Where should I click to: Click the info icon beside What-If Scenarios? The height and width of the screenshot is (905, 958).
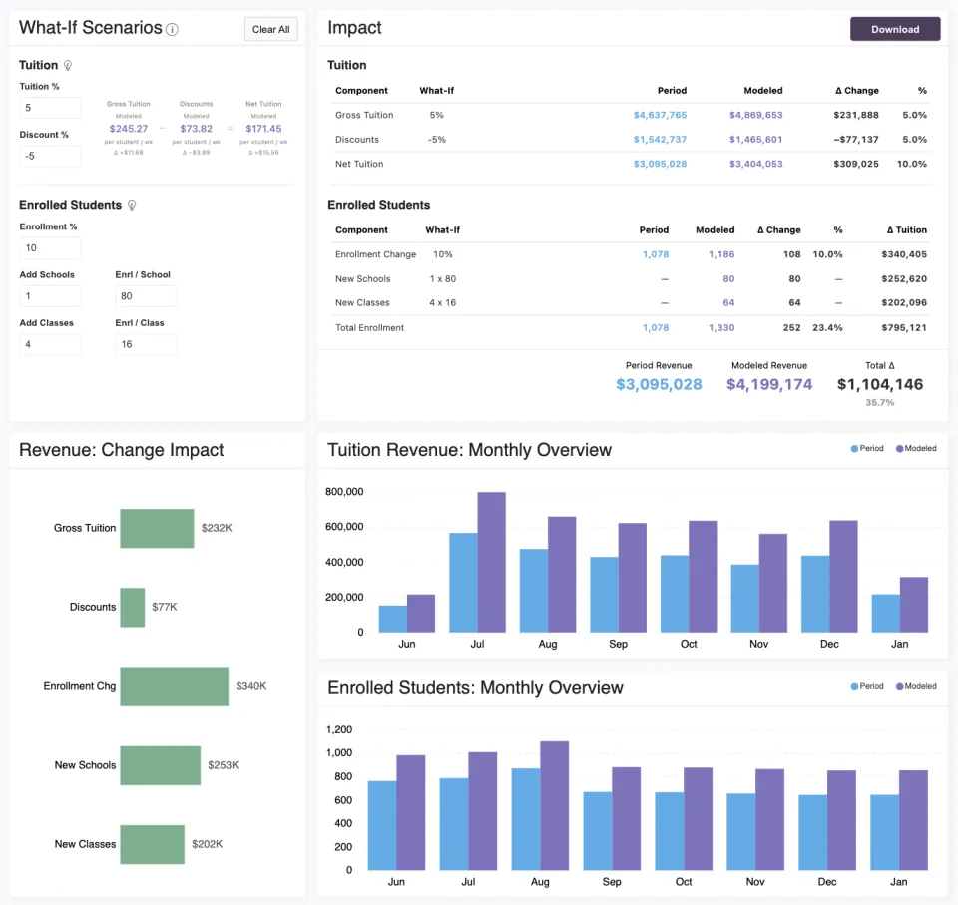[x=172, y=29]
